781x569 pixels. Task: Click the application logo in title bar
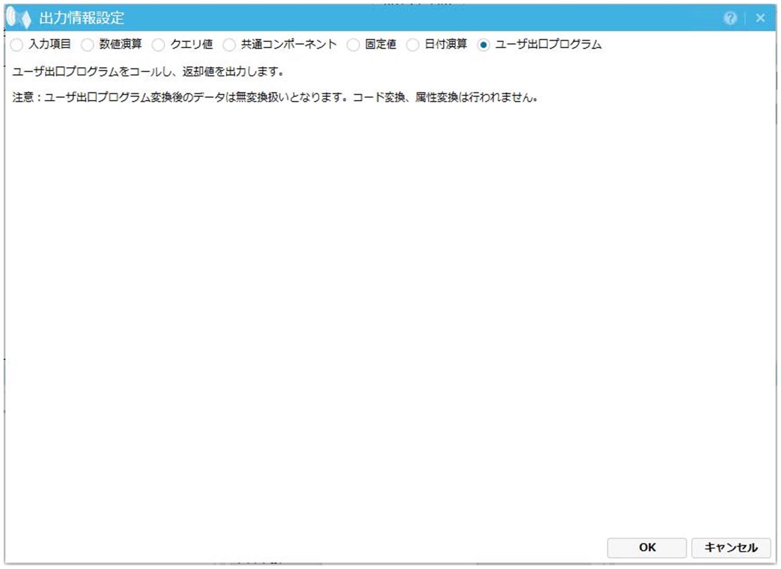tap(18, 18)
